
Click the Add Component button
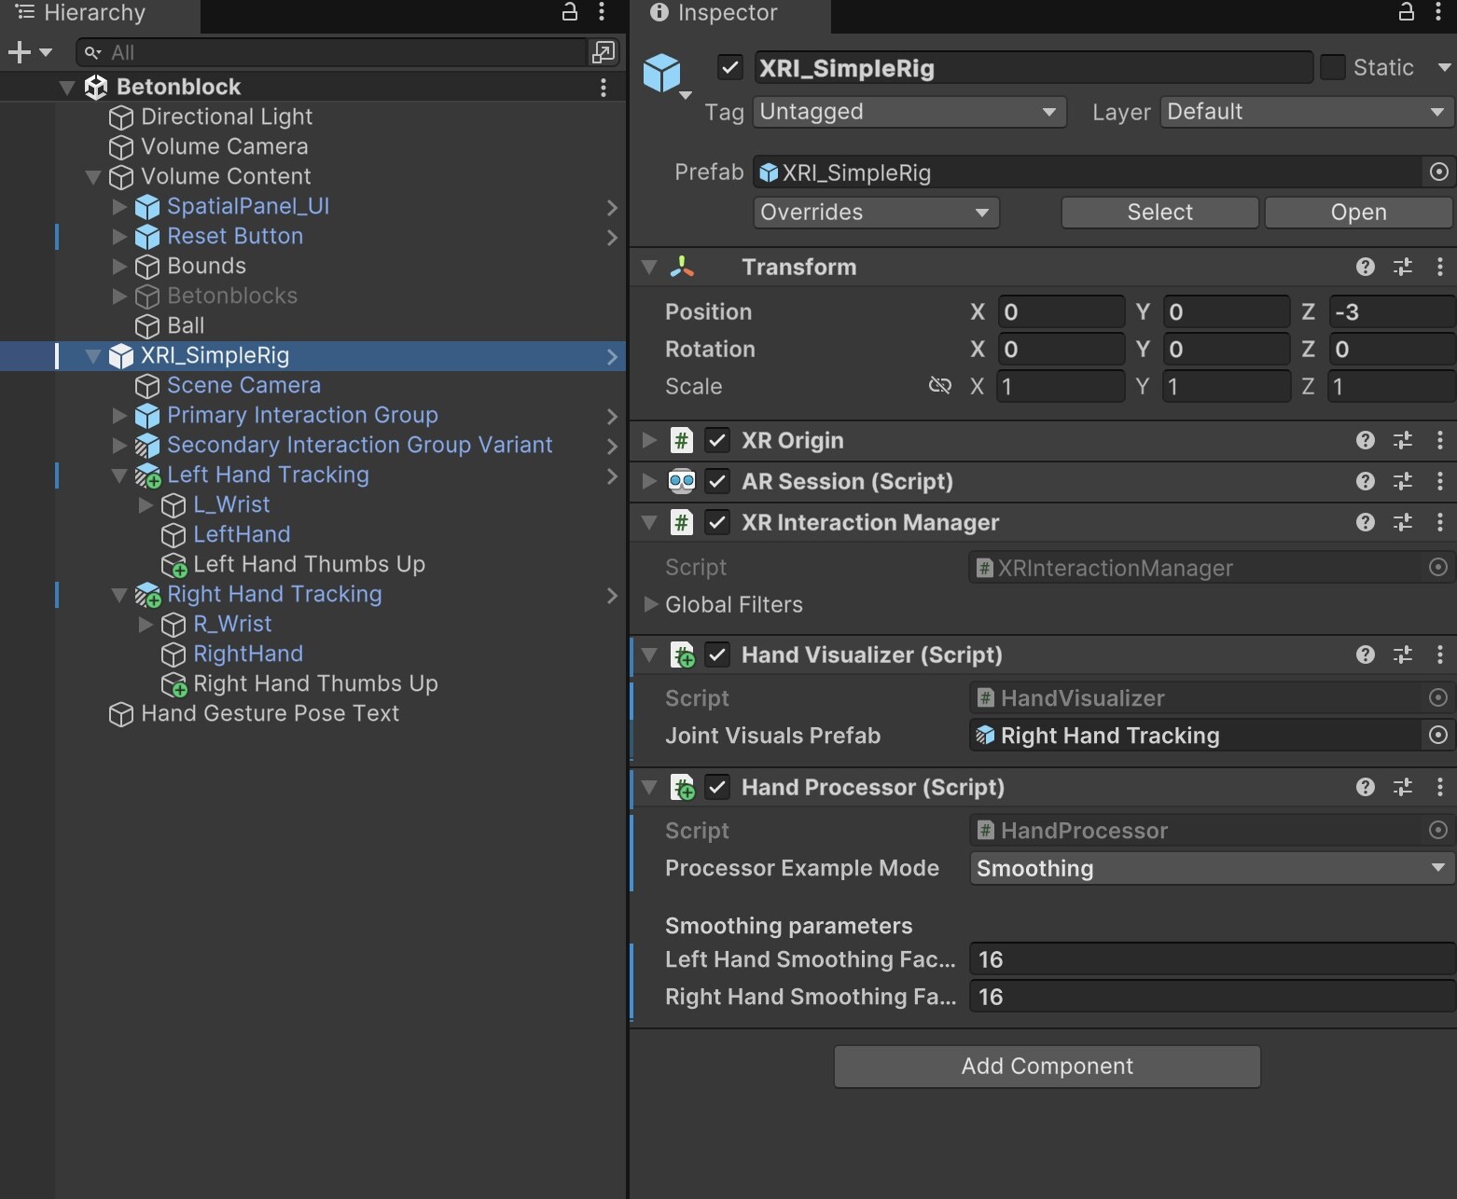tap(1046, 1066)
